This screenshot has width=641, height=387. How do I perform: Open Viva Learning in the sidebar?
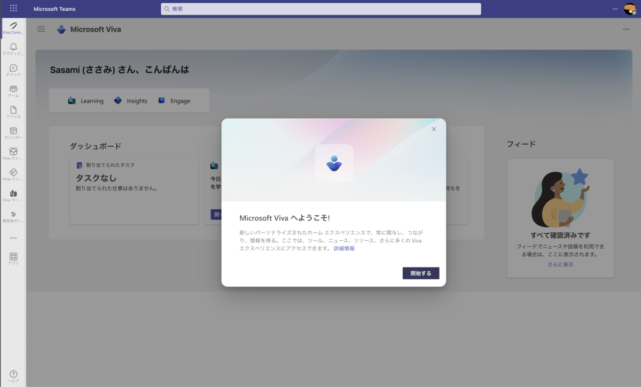coord(13,195)
